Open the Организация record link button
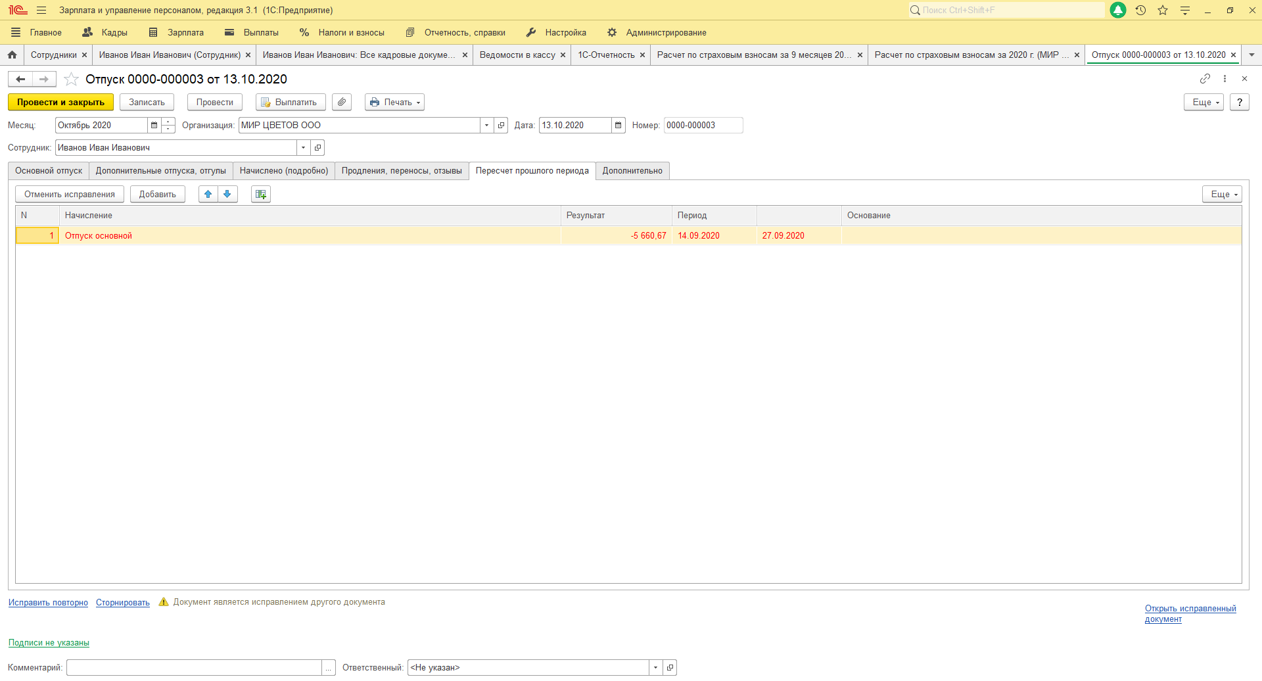 [501, 125]
